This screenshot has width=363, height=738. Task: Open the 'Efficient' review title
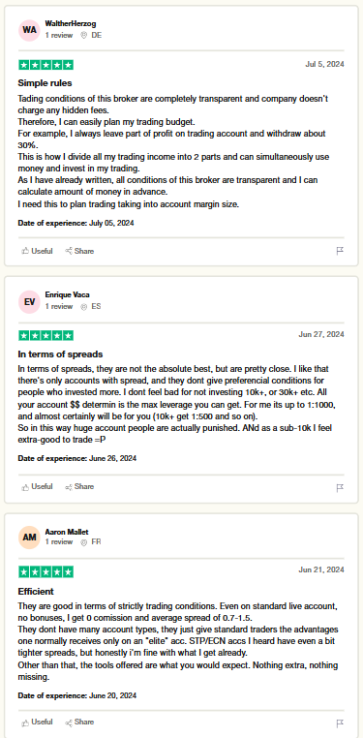[x=36, y=591]
